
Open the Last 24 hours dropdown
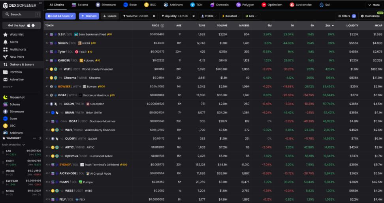[x=60, y=16]
